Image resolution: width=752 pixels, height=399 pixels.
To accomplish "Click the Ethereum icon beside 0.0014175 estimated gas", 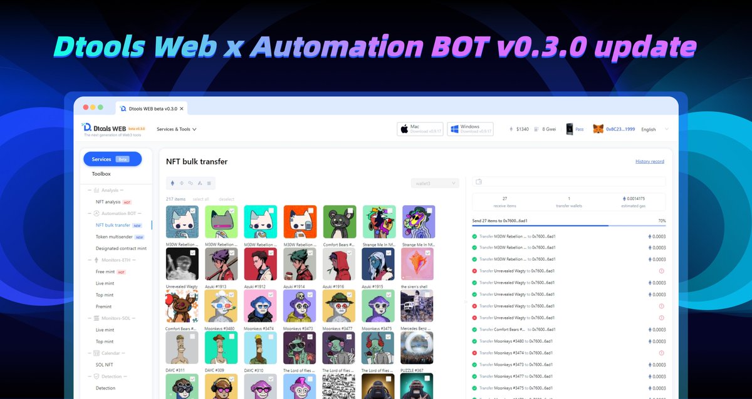I will (624, 198).
